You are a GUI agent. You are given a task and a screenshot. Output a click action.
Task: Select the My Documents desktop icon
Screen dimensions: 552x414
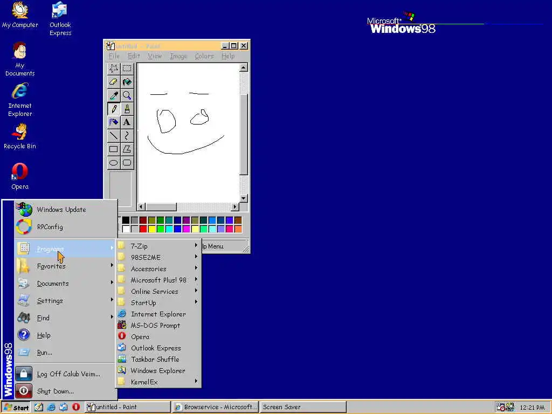coord(20,59)
